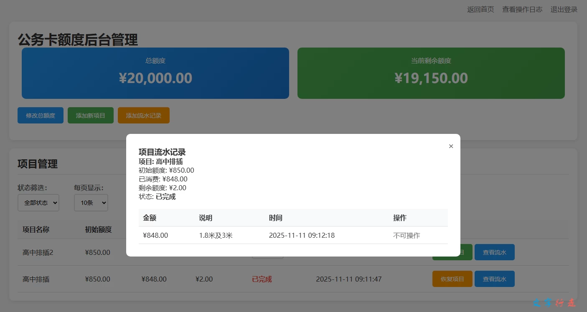Select the blue 总额度 card
The height and width of the screenshot is (312, 587).
pos(155,73)
